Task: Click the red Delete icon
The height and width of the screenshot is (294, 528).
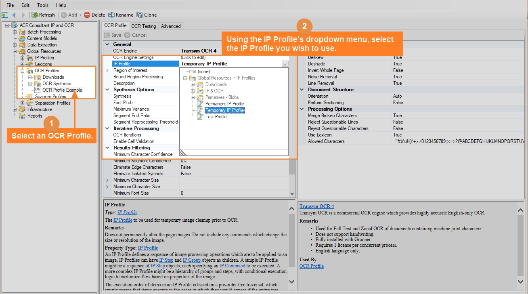Action: coord(87,15)
